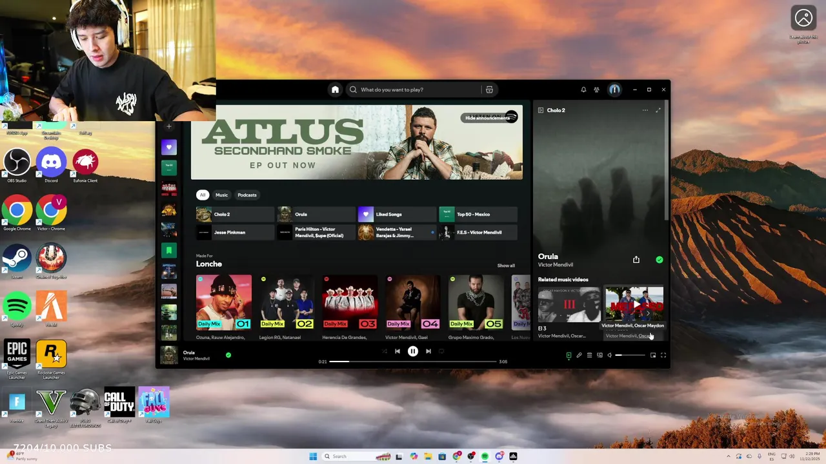The width and height of the screenshot is (826, 464).
Task: Select the Music filter chip
Action: (221, 195)
